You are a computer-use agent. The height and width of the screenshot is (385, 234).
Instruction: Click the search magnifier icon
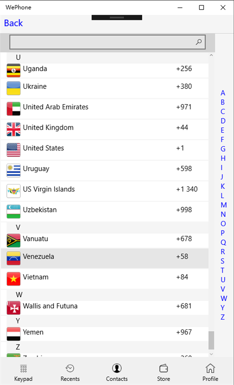199,42
